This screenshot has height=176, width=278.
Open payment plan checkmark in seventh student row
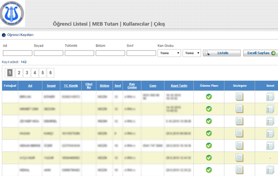(209, 170)
